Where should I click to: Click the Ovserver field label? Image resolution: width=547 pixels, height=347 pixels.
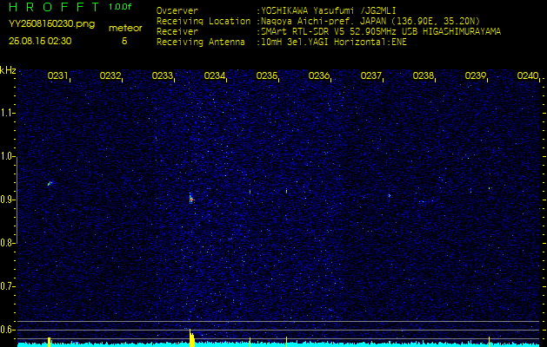[x=177, y=10]
